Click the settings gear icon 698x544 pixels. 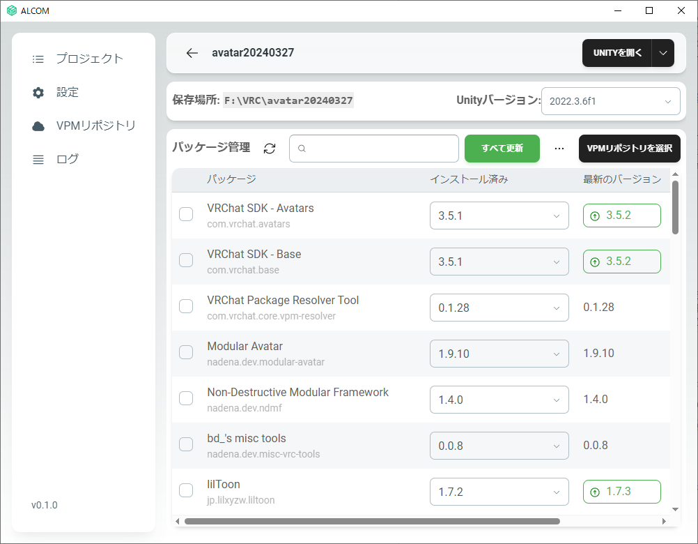pos(38,93)
